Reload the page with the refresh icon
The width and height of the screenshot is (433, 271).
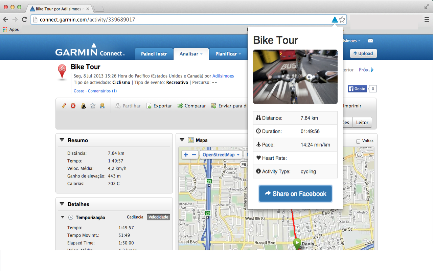point(24,20)
